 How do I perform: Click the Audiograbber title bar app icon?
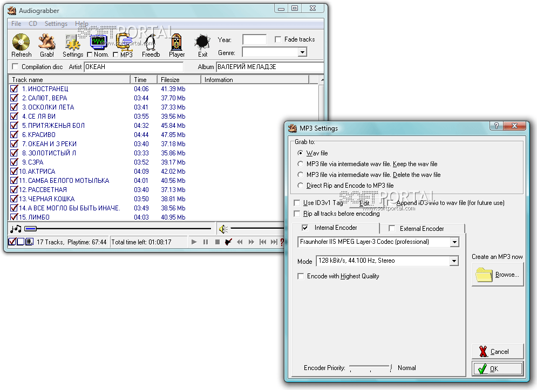tap(12, 11)
